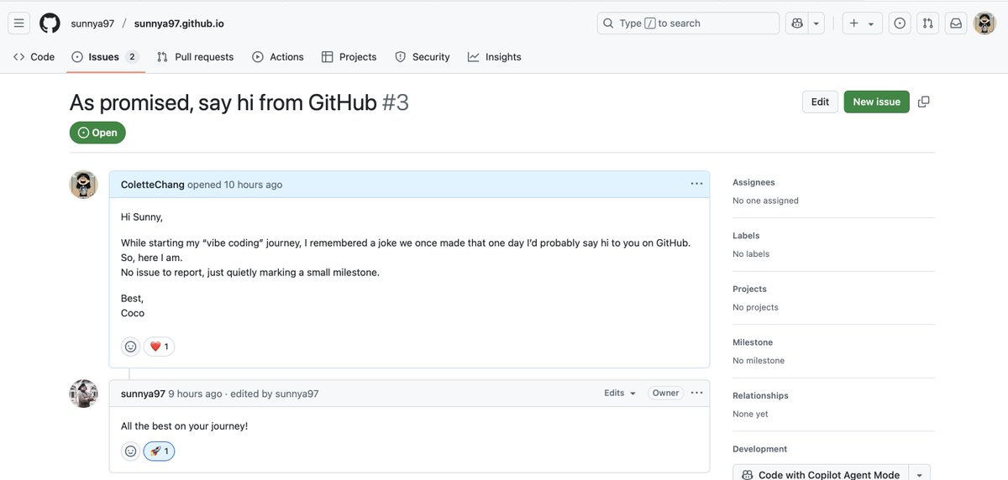The image size is (1008, 480).
Task: Switch to the Projects tab
Action: tap(349, 57)
